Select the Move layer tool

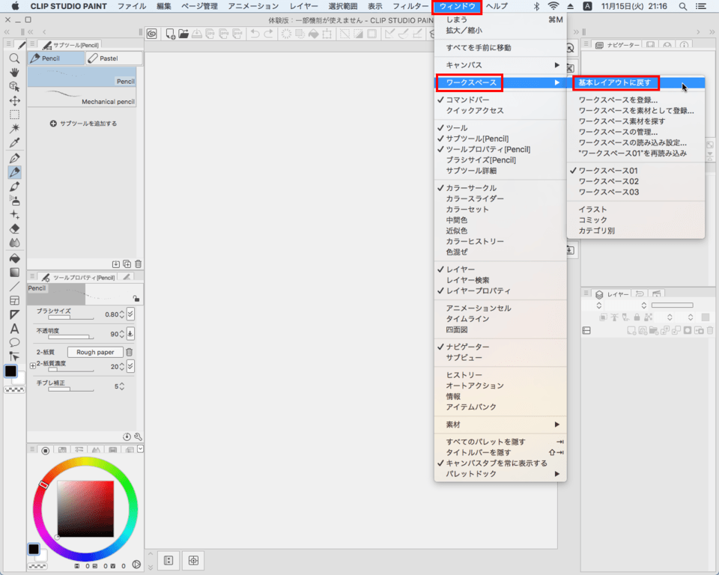click(x=15, y=101)
